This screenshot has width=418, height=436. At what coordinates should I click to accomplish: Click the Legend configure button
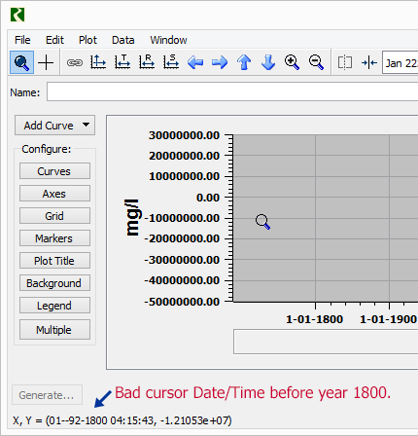[54, 306]
